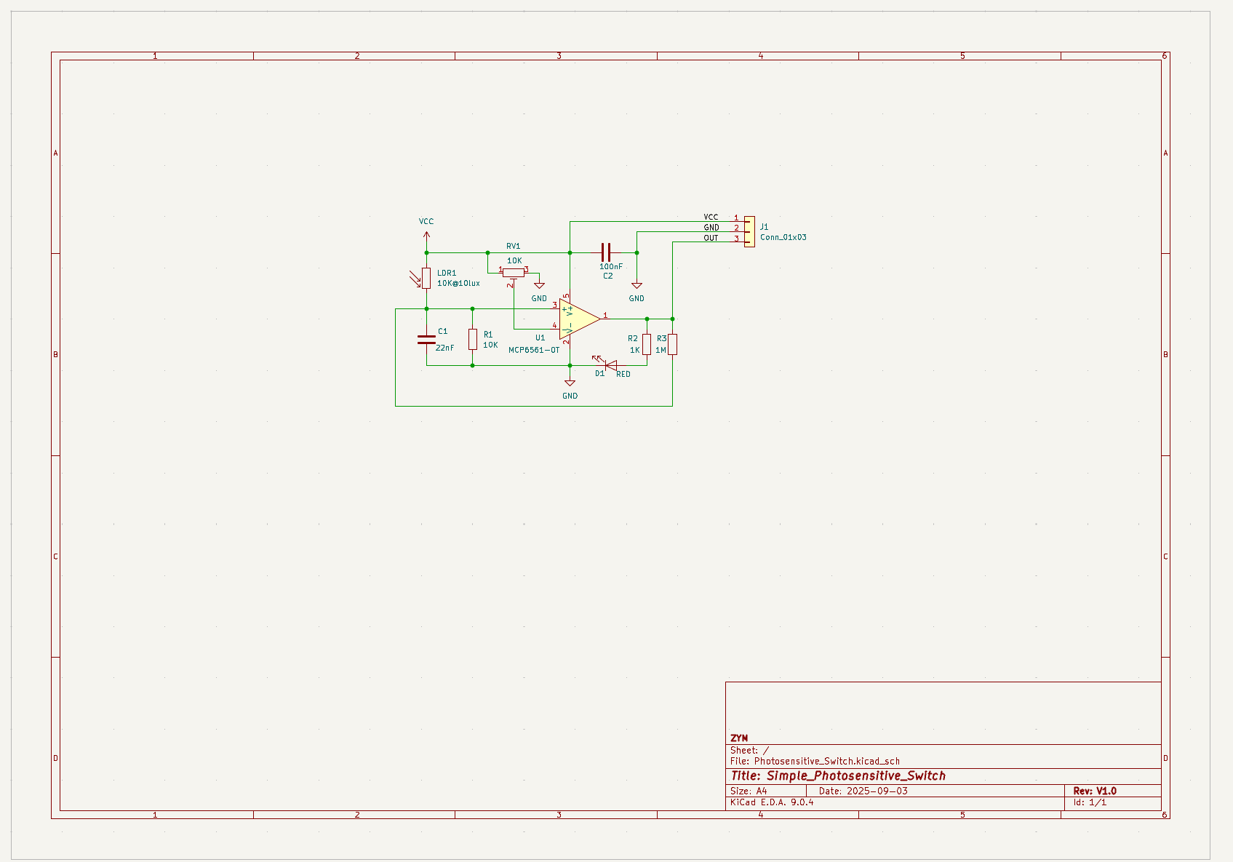Select the VCC power arrow symbol

426,235
